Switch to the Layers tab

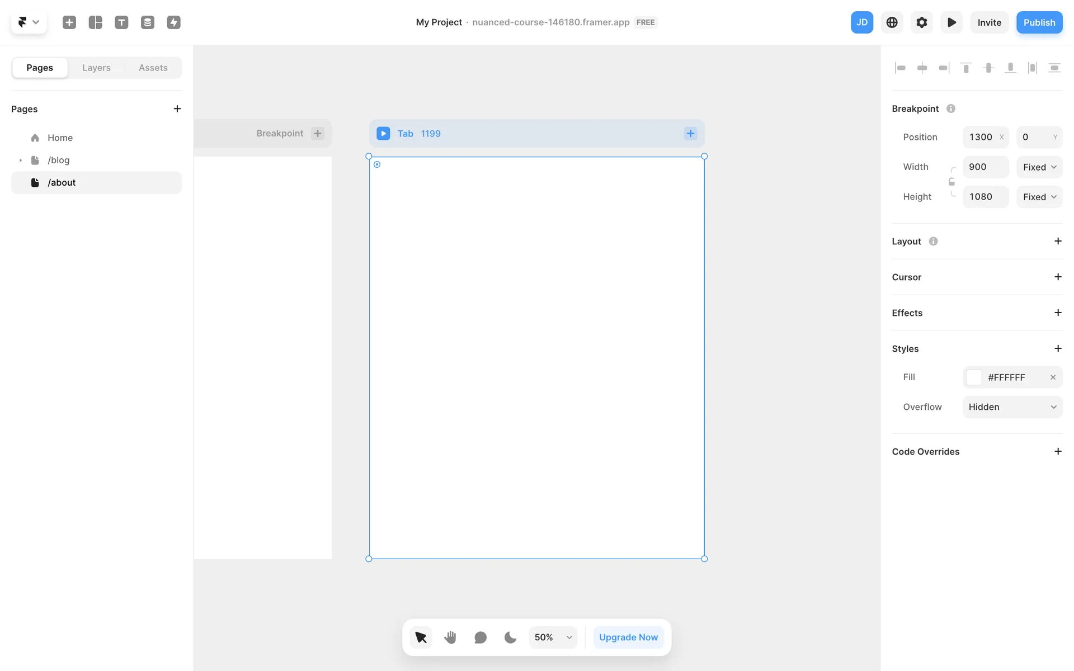pos(96,68)
